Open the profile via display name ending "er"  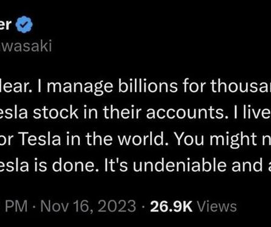[x=5, y=24]
